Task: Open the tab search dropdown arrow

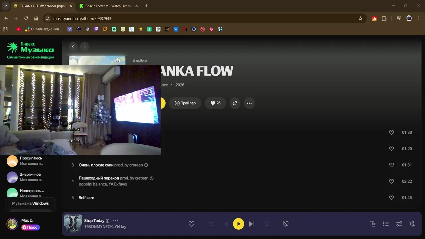Action: (x=6, y=6)
